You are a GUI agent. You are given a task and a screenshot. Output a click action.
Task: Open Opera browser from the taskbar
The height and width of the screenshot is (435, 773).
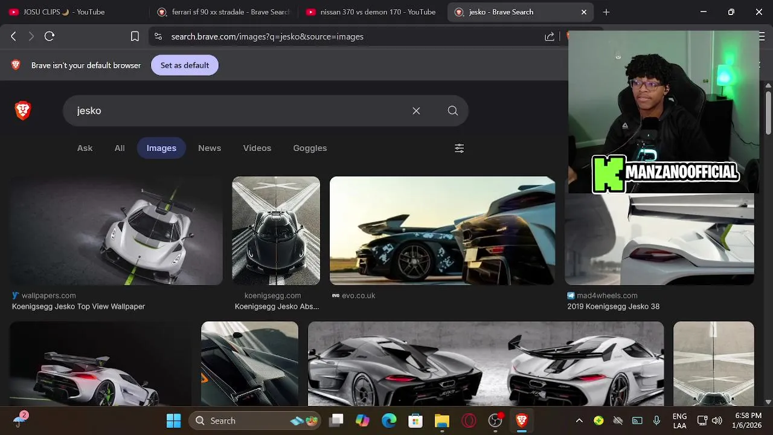pyautogui.click(x=469, y=420)
